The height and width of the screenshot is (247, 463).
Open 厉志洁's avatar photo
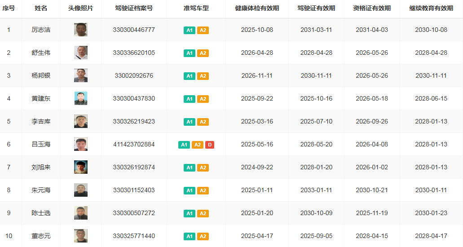tap(81, 30)
